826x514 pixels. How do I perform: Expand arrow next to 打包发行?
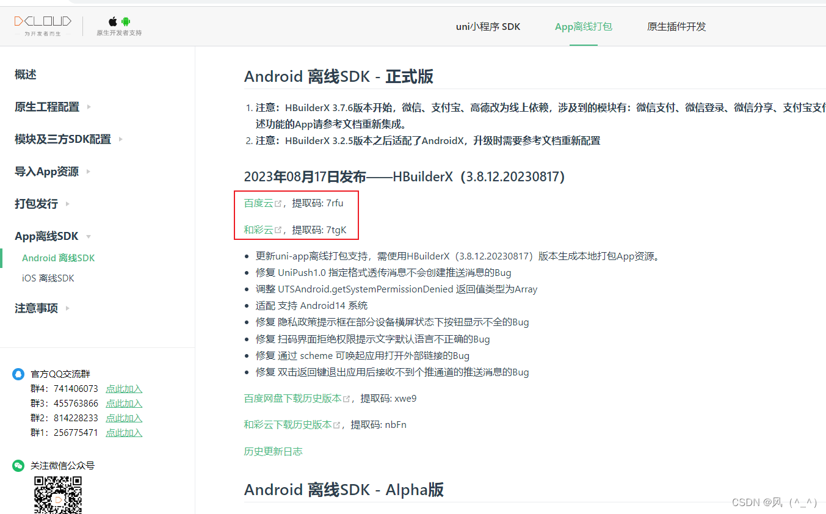68,204
